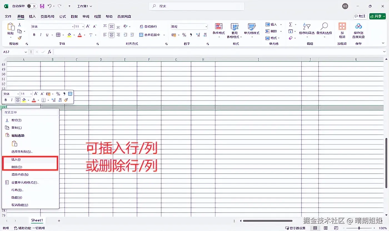Open the File (文件) tab
This screenshot has height=231, width=389.
pos(8,16)
